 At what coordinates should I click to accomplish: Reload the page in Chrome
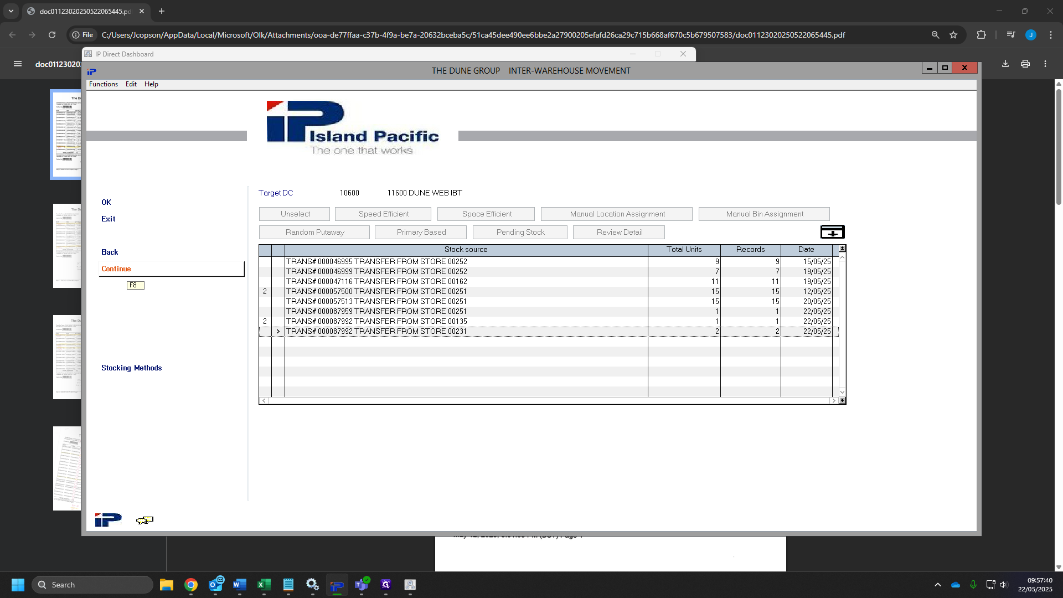tap(52, 35)
